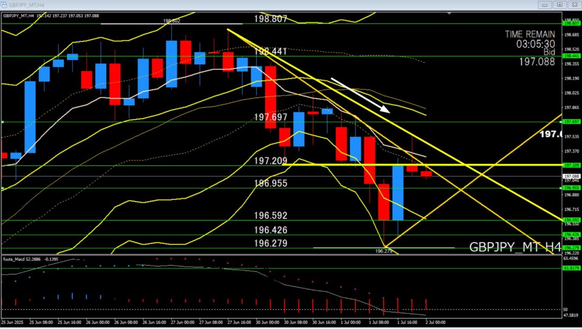
Task: Restore the GBPJPY chart window size
Action: pyautogui.click(x=559, y=5)
